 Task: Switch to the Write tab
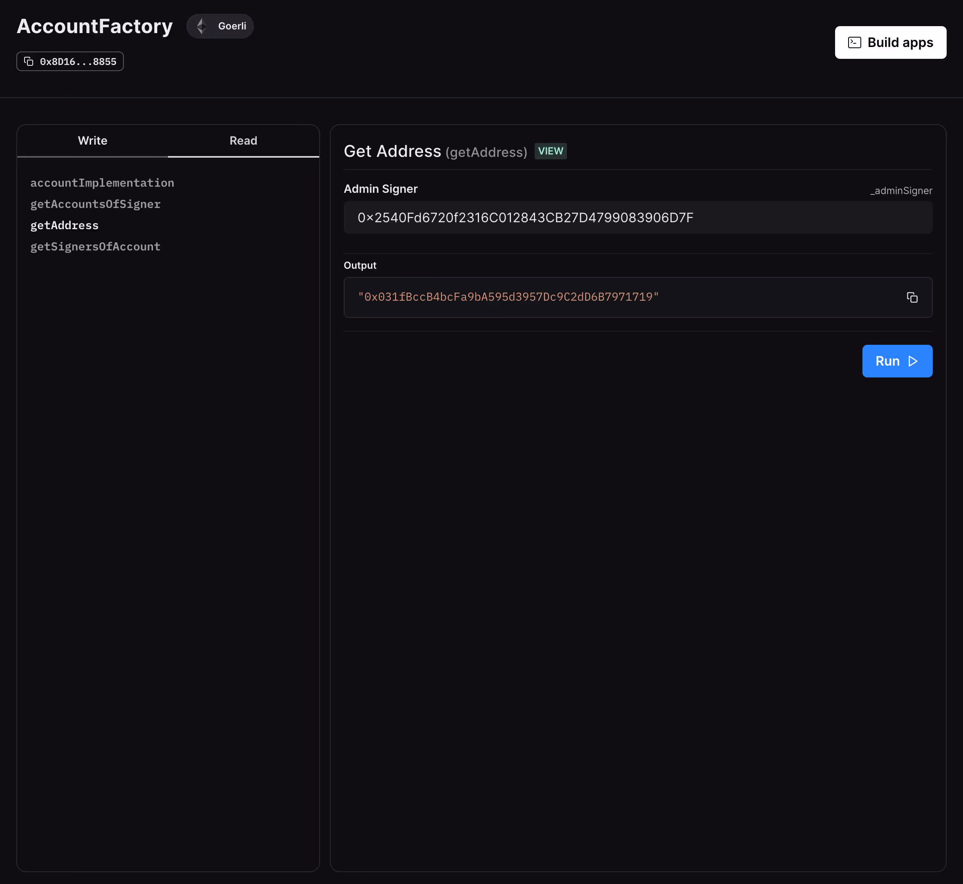[92, 141]
